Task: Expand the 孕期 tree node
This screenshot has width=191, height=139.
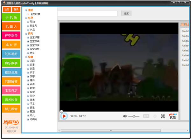Action: tap(28, 22)
